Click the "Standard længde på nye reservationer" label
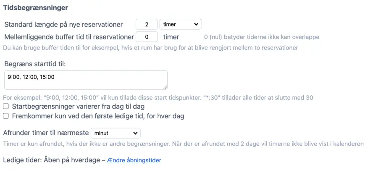The image size is (378, 172). 63,24
